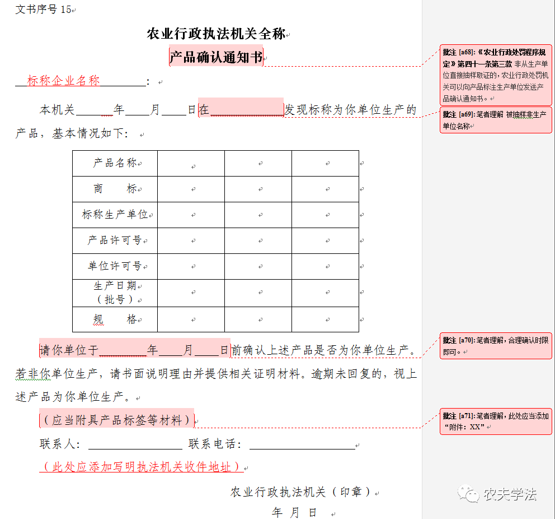This screenshot has width=555, height=519.
Task: Click the 生产日期（批号）table cell
Action: [115, 293]
